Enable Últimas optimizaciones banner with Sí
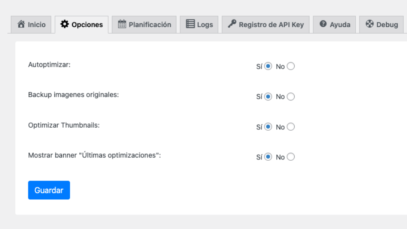Image resolution: width=407 pixels, height=229 pixels. click(x=268, y=157)
